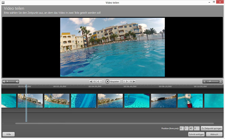
Task: Click the timeline zoom slider handle
Action: point(210,81)
